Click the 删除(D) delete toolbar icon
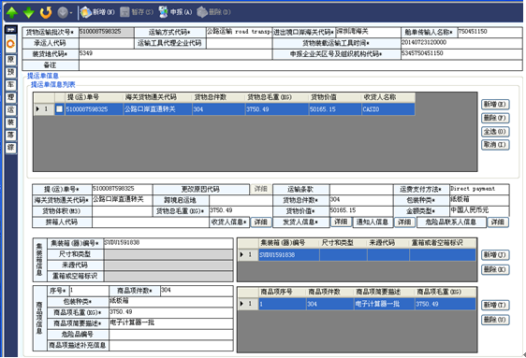 pos(213,12)
